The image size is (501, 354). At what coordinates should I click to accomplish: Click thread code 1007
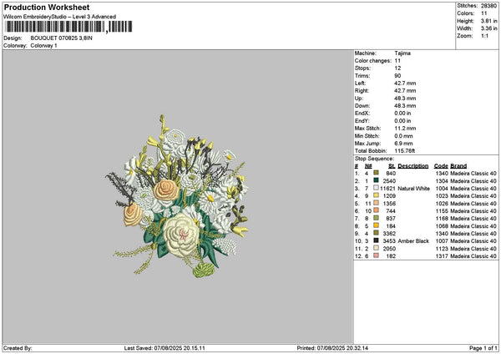[x=442, y=241]
